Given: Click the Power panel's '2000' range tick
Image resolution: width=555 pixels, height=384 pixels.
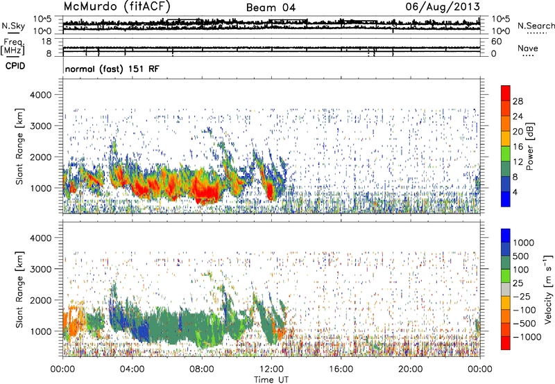Looking at the screenshot, I should (40, 157).
